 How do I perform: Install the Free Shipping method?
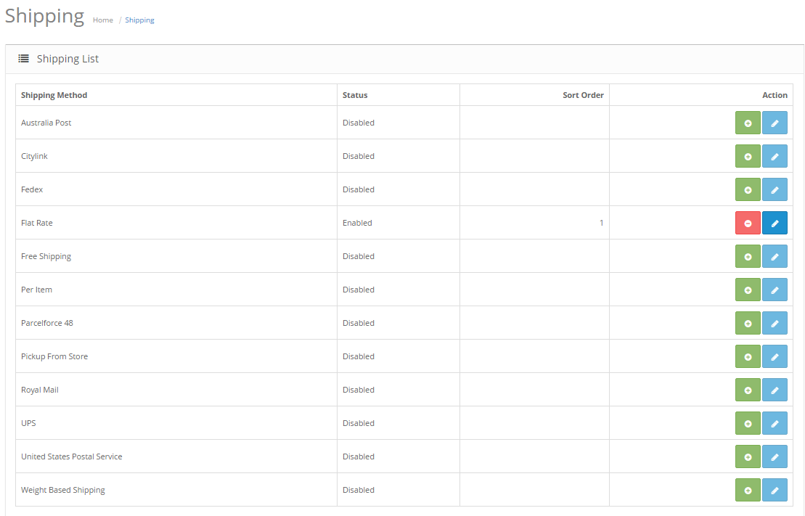(x=748, y=257)
